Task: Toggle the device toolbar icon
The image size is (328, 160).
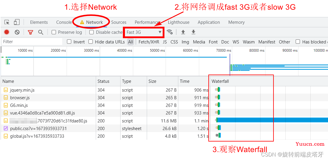Action: (x=17, y=22)
